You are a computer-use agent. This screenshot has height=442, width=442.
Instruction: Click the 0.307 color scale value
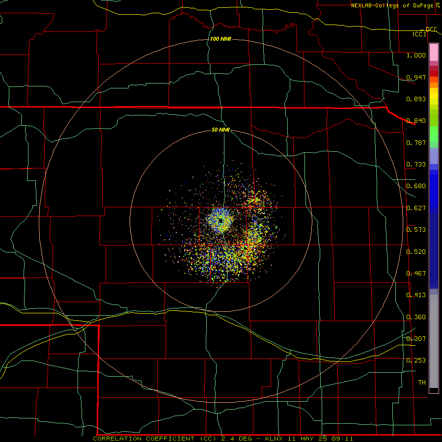pyautogui.click(x=416, y=339)
